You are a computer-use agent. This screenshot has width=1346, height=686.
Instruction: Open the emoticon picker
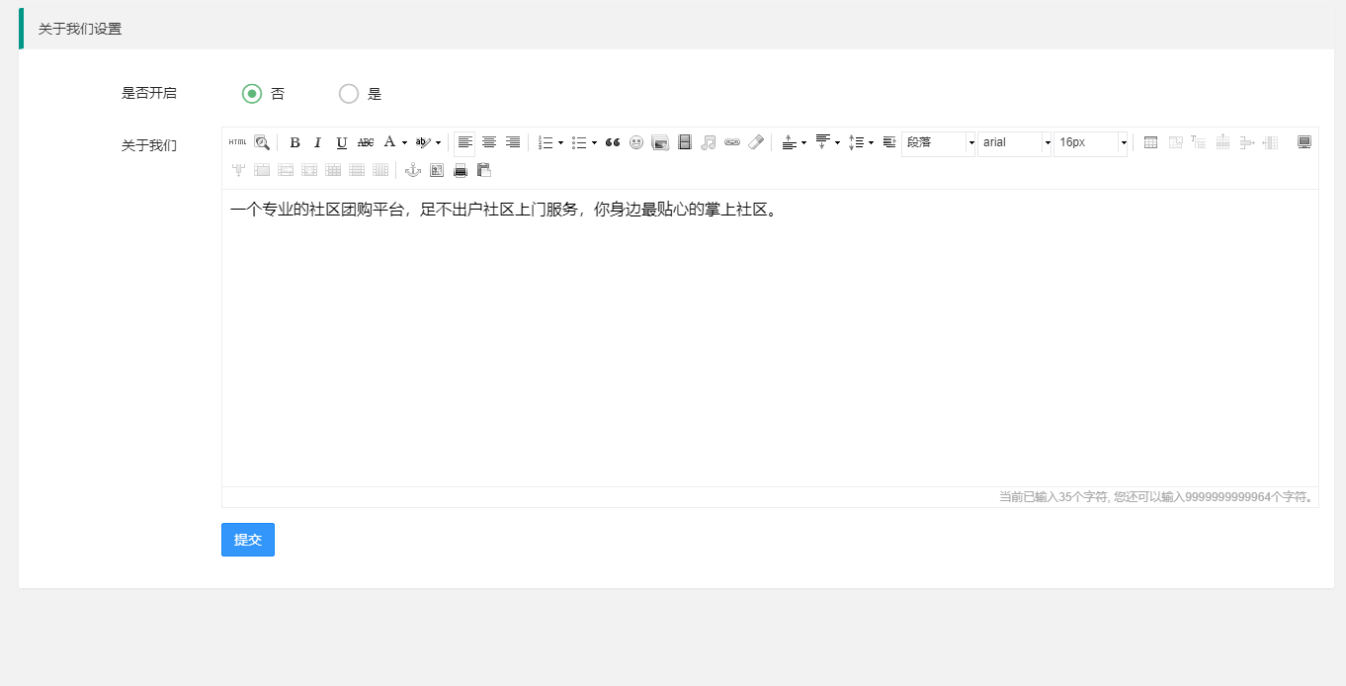pos(636,142)
